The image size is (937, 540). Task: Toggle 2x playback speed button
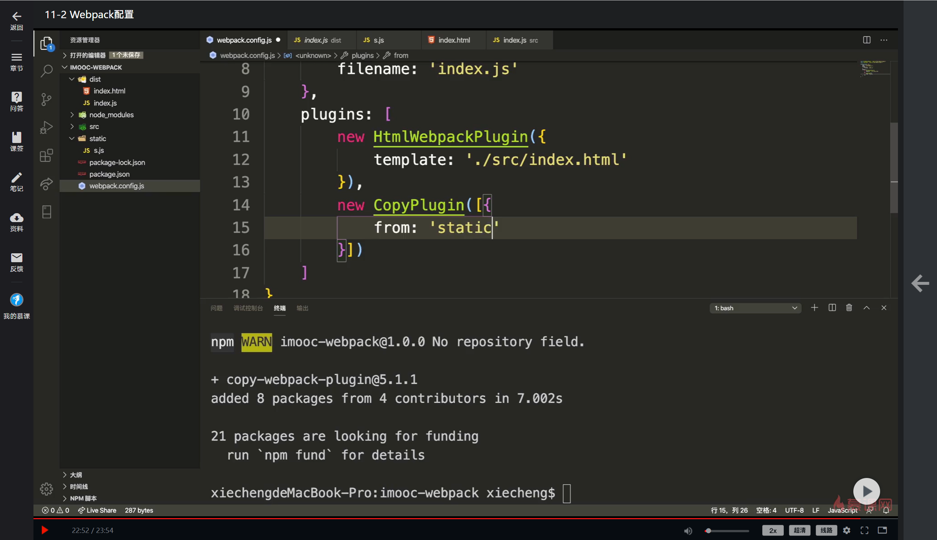(x=773, y=530)
